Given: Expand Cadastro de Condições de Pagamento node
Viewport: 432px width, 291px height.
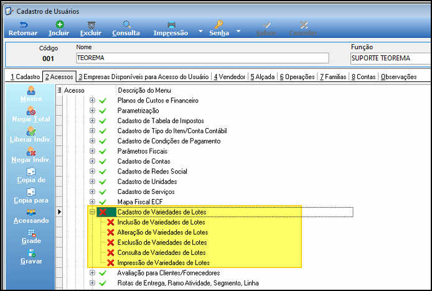Looking at the screenshot, I should point(92,141).
